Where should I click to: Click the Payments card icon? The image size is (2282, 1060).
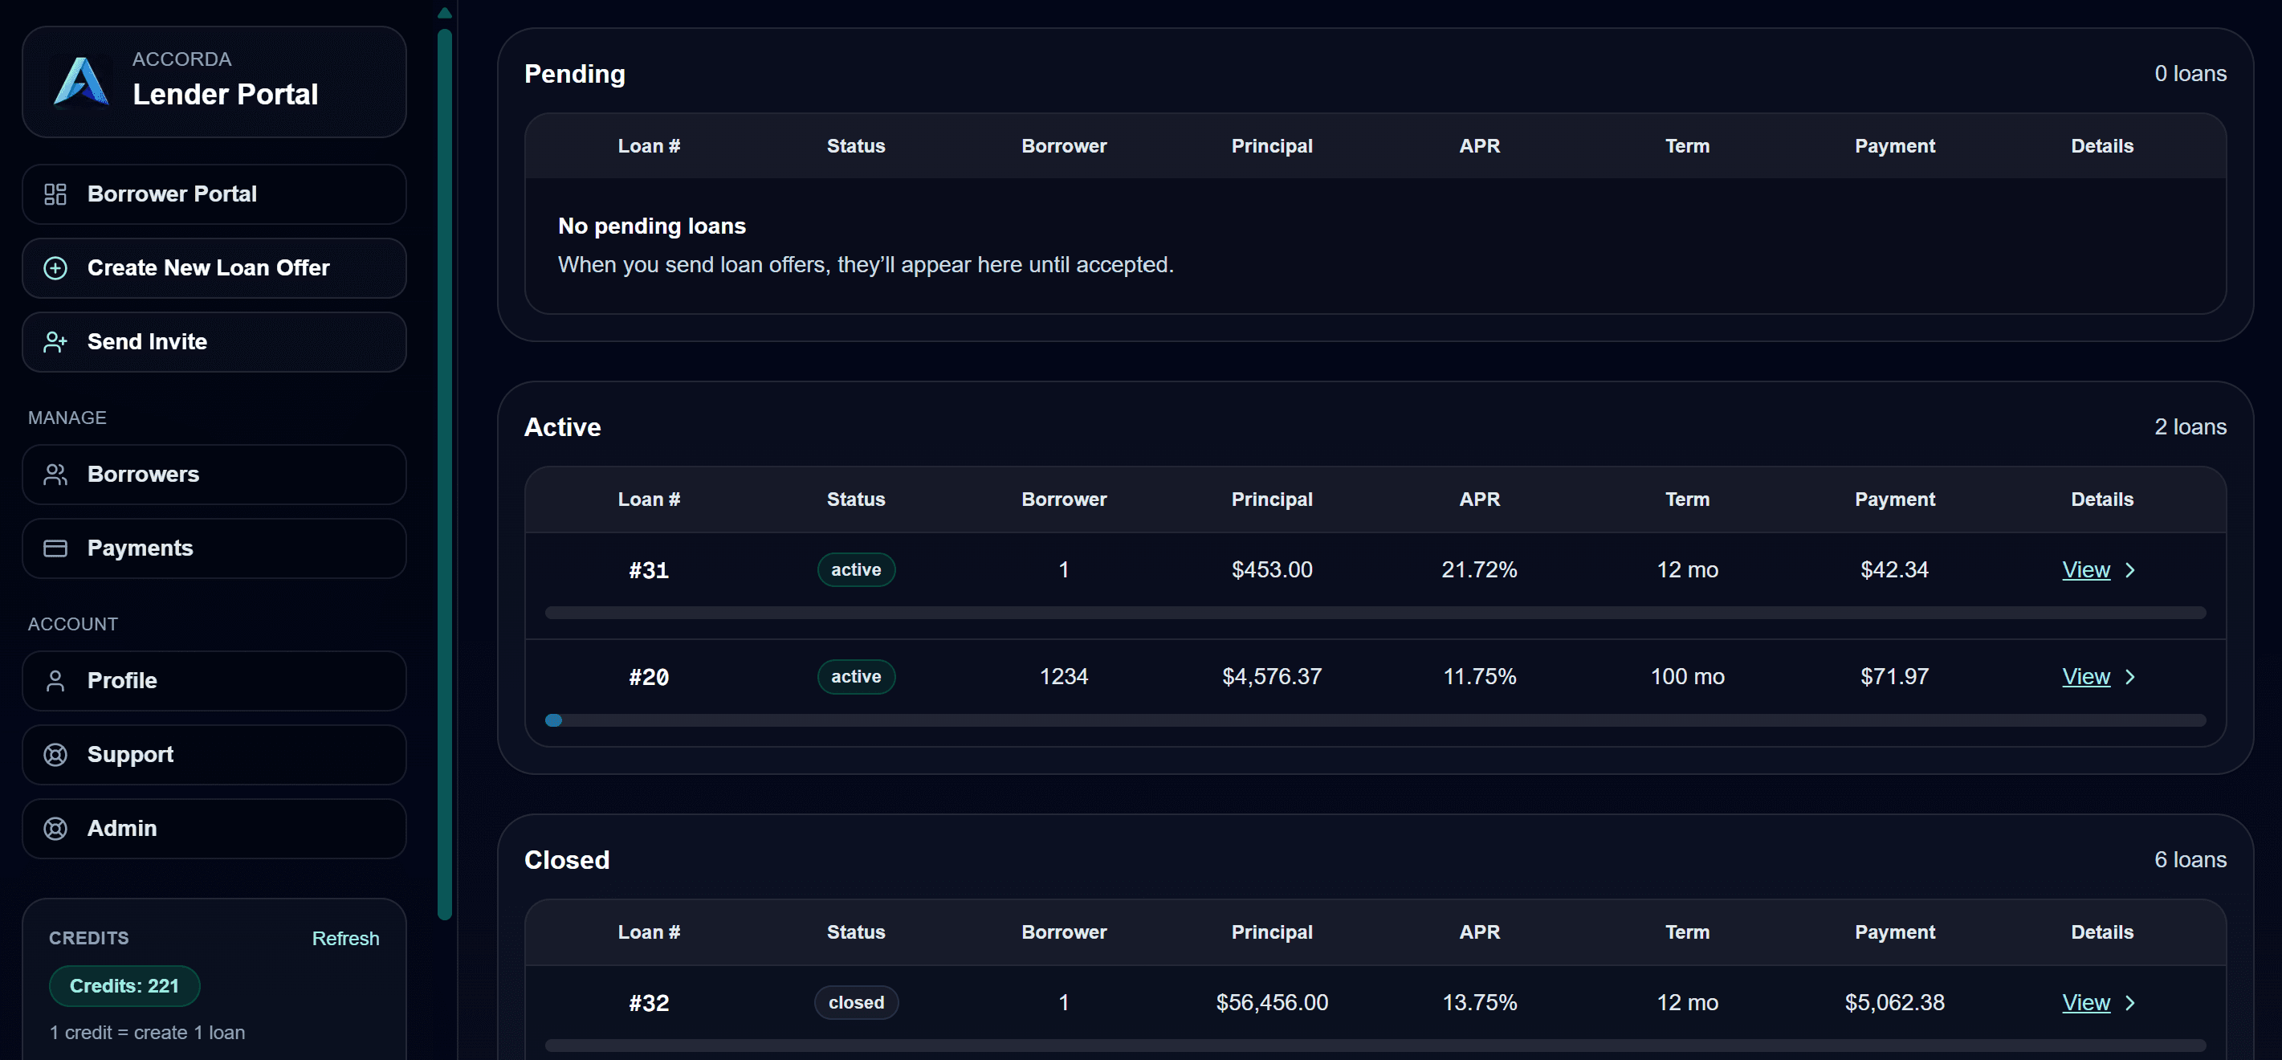point(55,548)
